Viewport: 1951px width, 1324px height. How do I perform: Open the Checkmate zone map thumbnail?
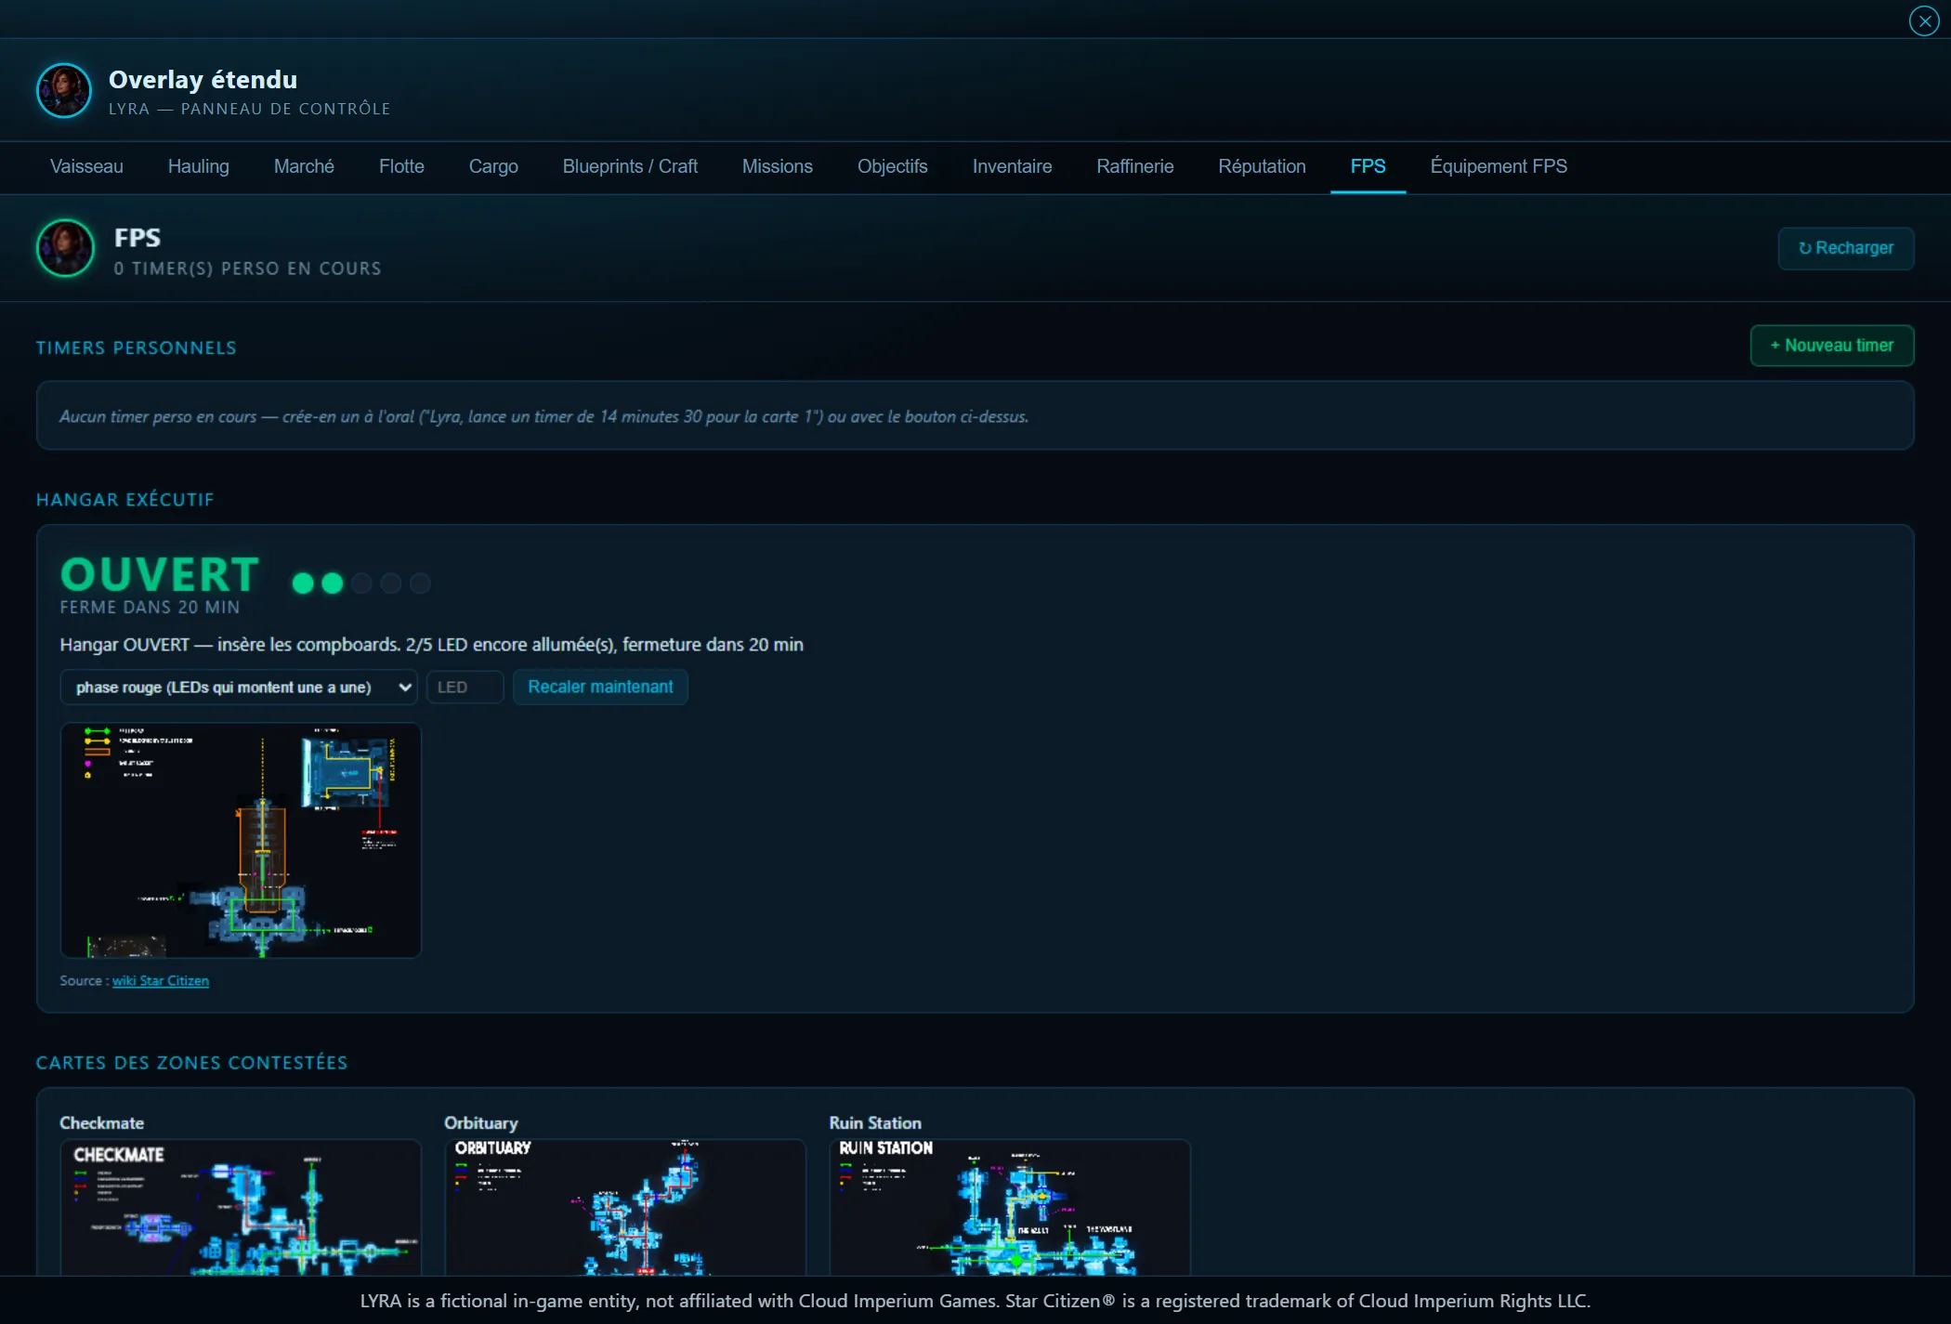click(241, 1207)
